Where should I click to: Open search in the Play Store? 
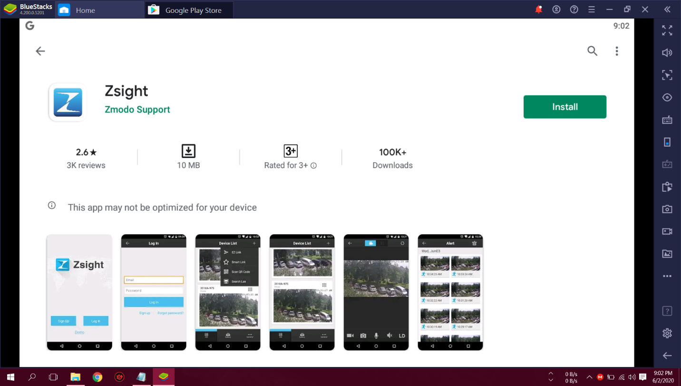(592, 51)
